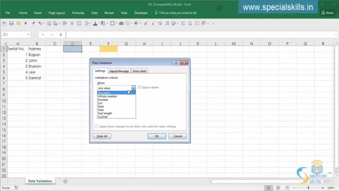
Task: Click the Clear All button
Action: coord(102,136)
